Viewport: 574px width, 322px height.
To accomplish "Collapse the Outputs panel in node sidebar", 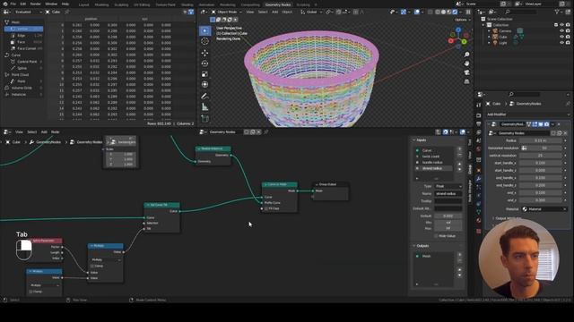I will [x=422, y=246].
